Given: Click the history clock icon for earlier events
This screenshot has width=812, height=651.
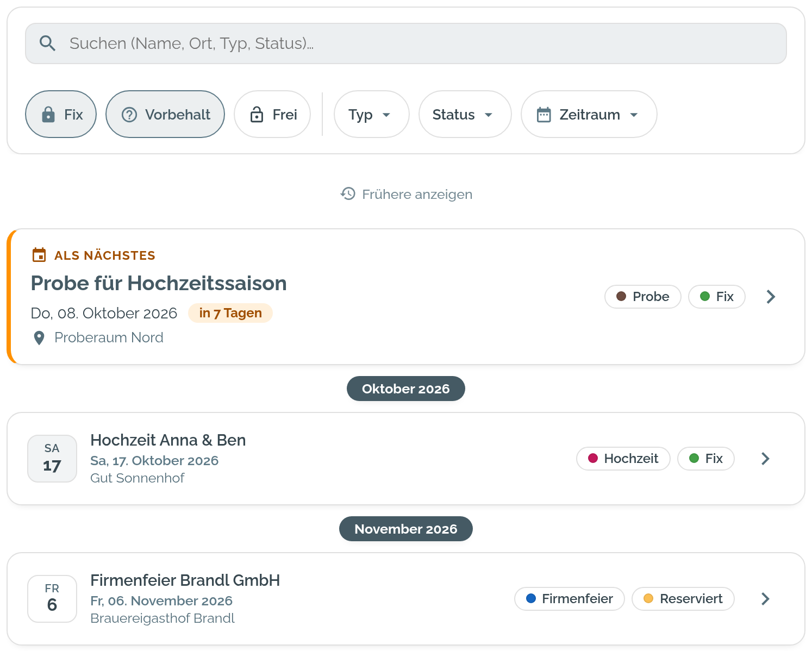Looking at the screenshot, I should coord(348,194).
